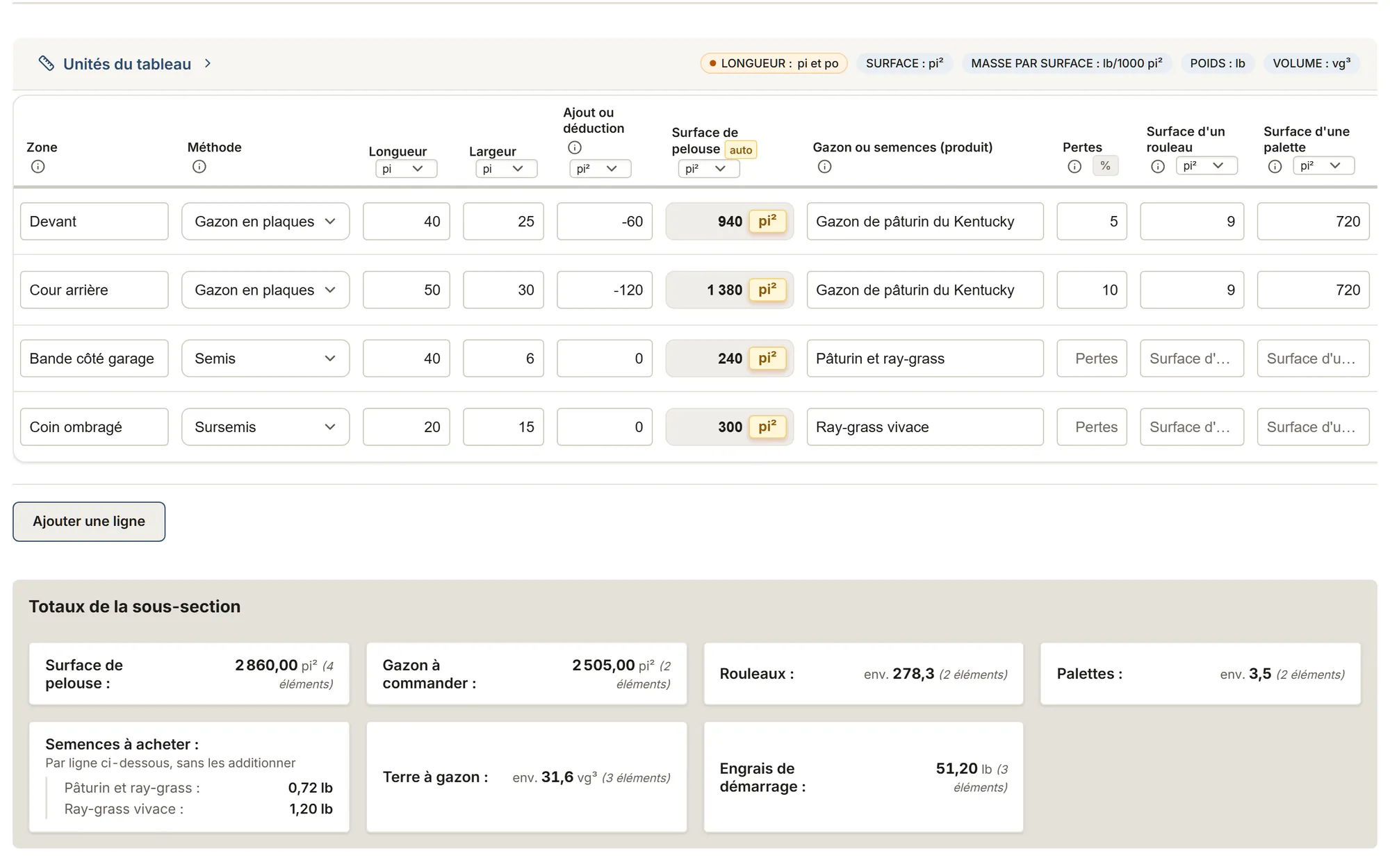
Task: Click the Pâturin et ray-grass product field
Action: pyautogui.click(x=925, y=358)
